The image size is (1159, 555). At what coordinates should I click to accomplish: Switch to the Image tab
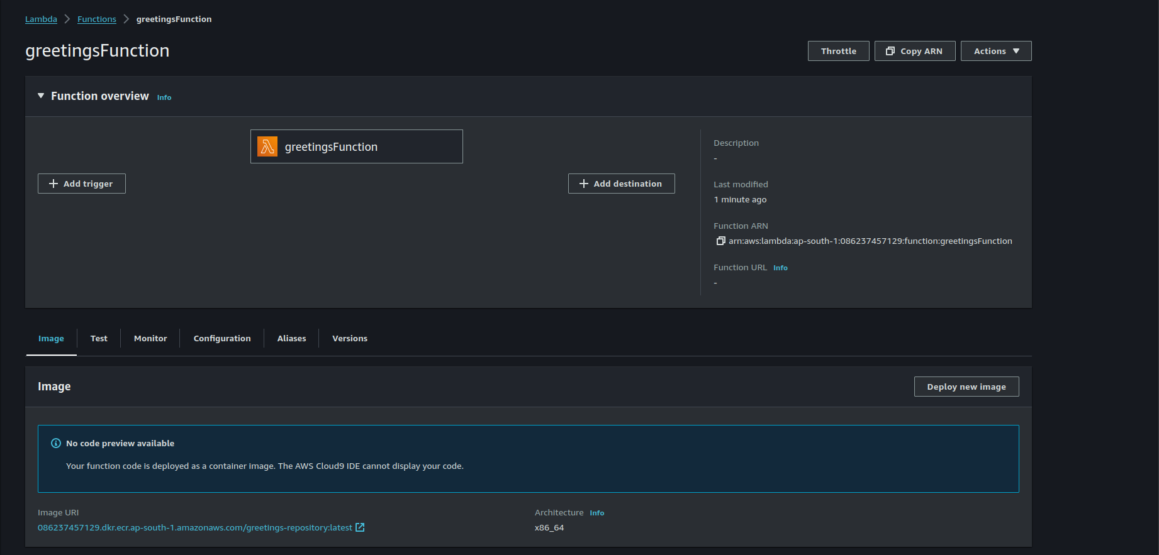click(x=51, y=338)
